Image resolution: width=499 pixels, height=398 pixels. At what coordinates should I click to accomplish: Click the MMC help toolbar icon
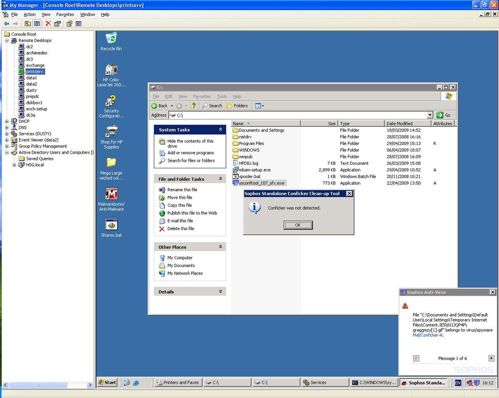[69, 23]
